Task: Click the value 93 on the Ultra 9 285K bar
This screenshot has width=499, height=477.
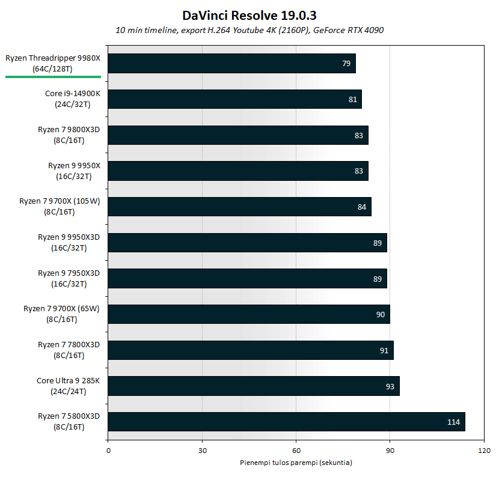Action: [x=390, y=386]
